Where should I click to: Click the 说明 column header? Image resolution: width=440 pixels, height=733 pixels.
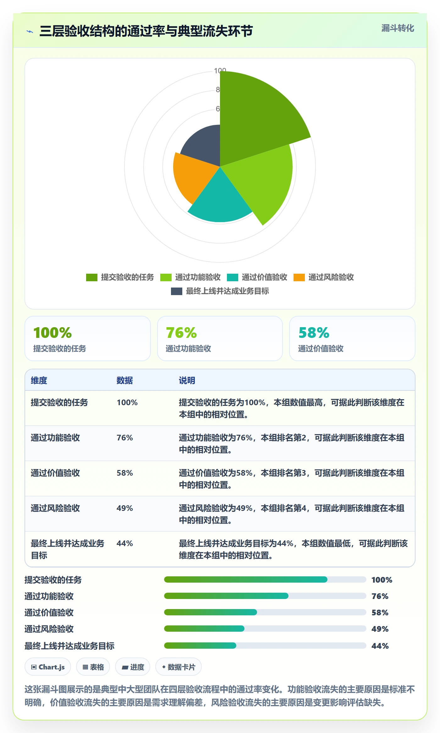[x=187, y=380]
